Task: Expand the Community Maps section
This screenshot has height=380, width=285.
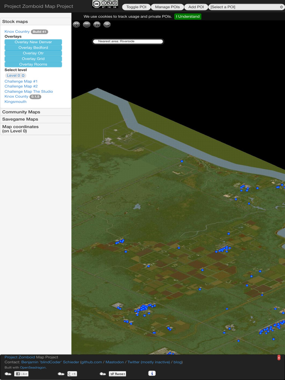Action: [21, 112]
